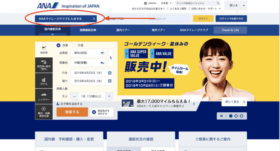Switch to second carousel slide dot
This screenshot has width=280, height=151.
pos(236,116)
